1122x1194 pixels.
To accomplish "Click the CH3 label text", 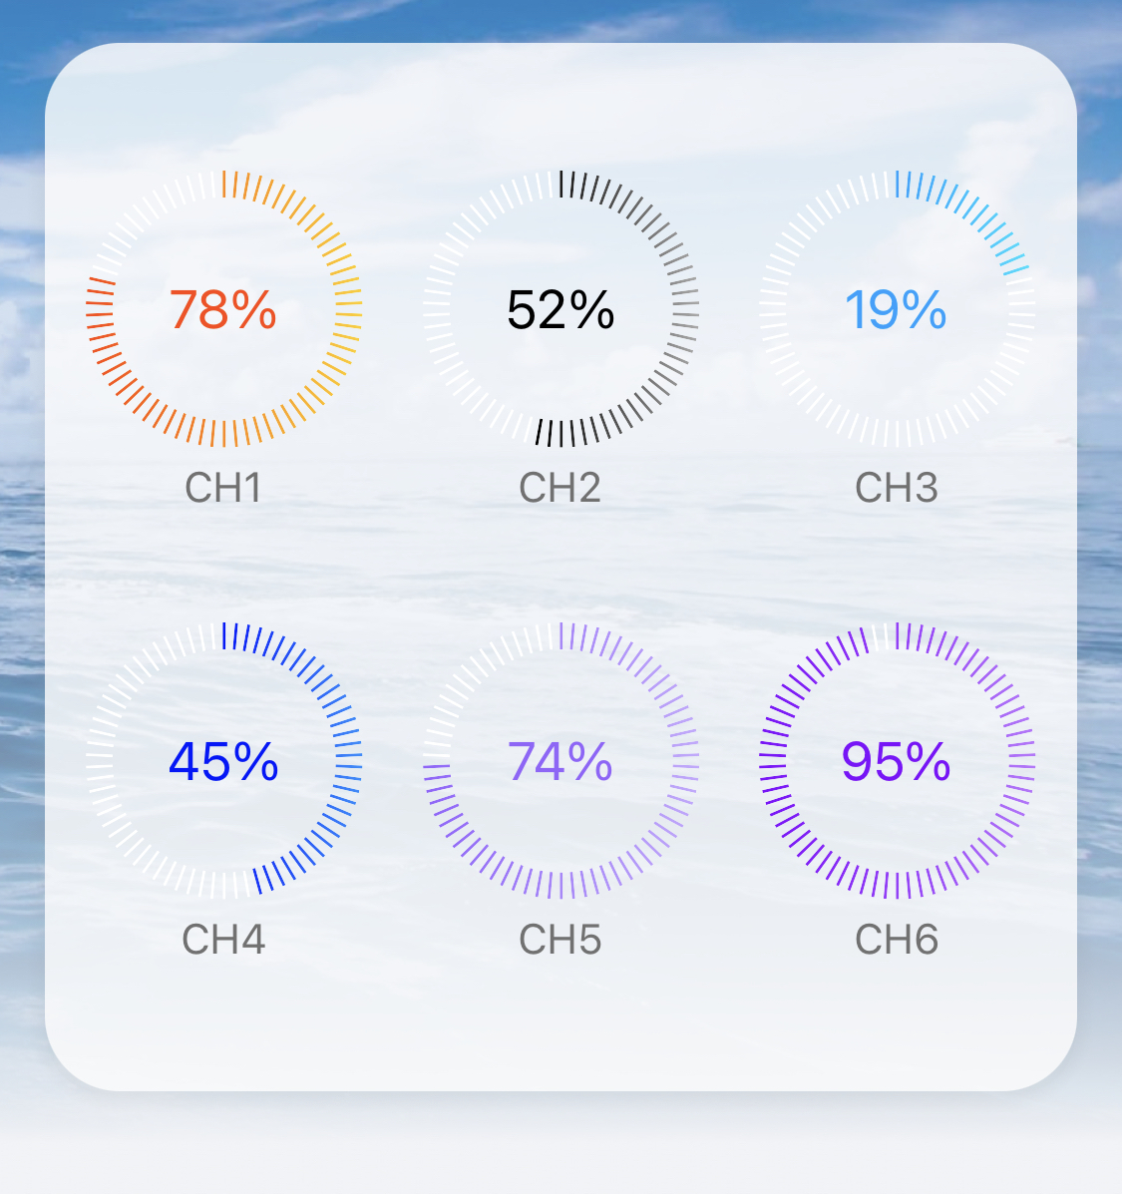I will [x=897, y=488].
